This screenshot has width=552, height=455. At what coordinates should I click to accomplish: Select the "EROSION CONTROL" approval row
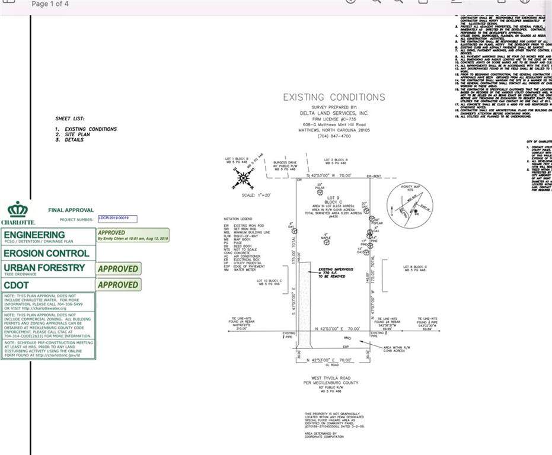(x=48, y=253)
